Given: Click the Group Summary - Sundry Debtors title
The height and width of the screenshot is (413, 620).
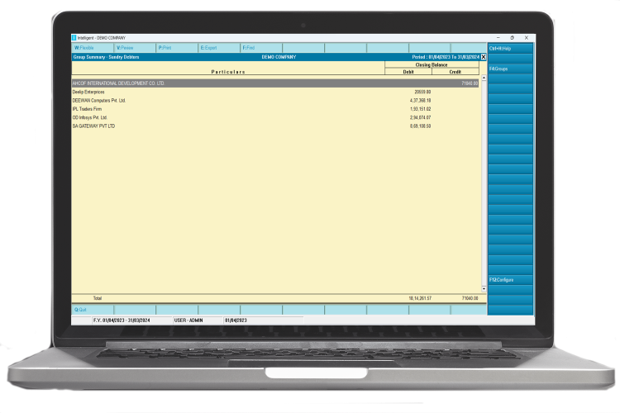Looking at the screenshot, I should [x=106, y=57].
